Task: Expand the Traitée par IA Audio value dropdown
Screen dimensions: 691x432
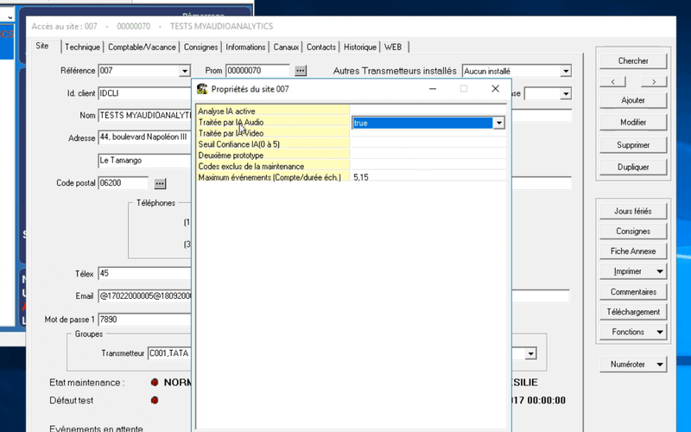Action: (498, 124)
